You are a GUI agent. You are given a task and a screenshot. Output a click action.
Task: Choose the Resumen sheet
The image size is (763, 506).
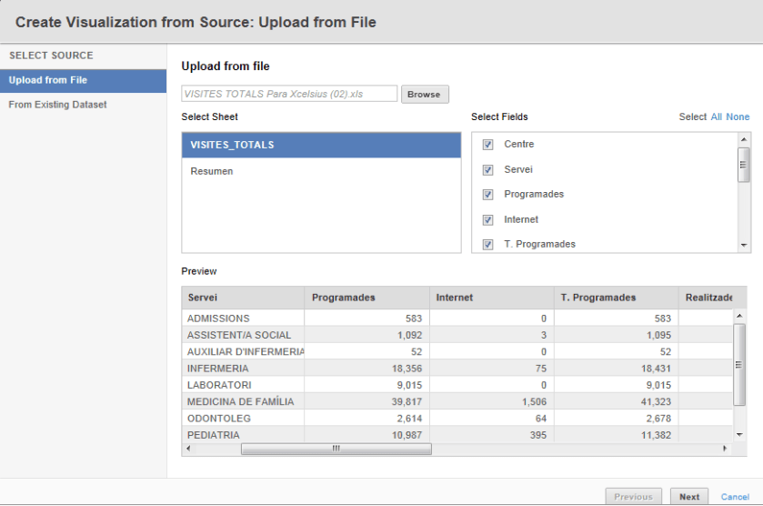pyautogui.click(x=212, y=171)
